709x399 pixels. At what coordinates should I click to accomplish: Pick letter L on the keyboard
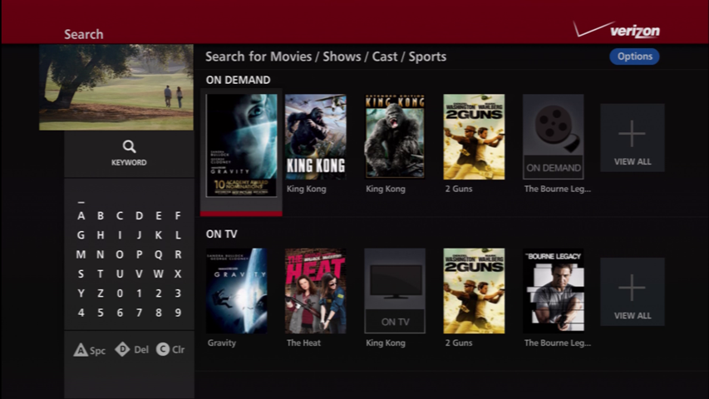tap(178, 235)
